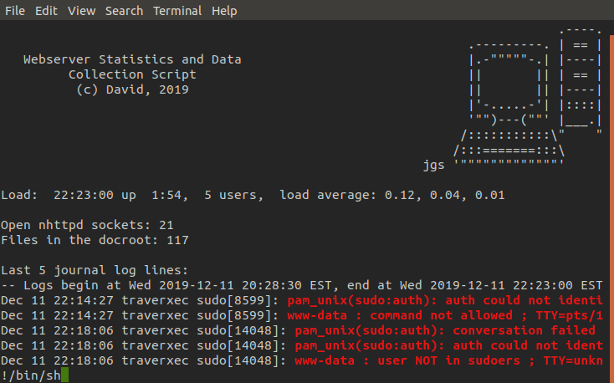The width and height of the screenshot is (614, 383).
Task: Open the View menu
Action: [x=81, y=11]
